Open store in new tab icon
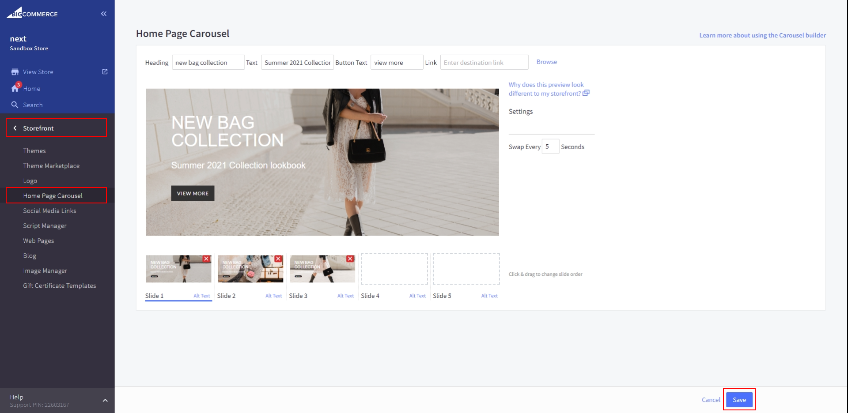This screenshot has height=413, width=848. pyautogui.click(x=105, y=71)
